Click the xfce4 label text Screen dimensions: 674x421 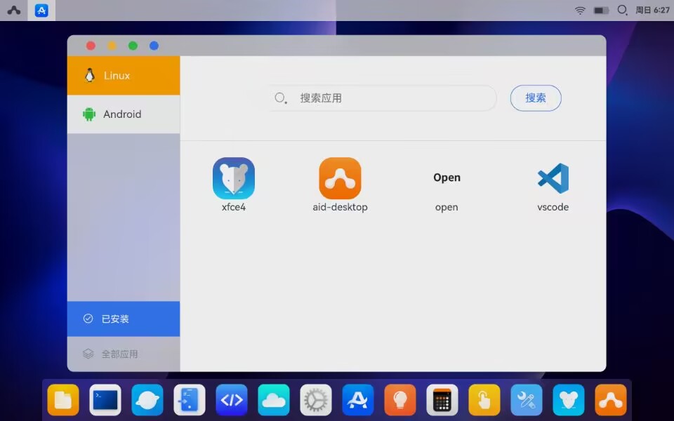(233, 207)
